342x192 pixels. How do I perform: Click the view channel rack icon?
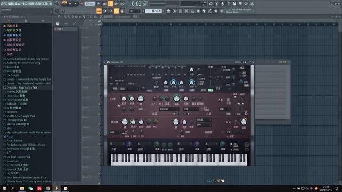pos(181,11)
